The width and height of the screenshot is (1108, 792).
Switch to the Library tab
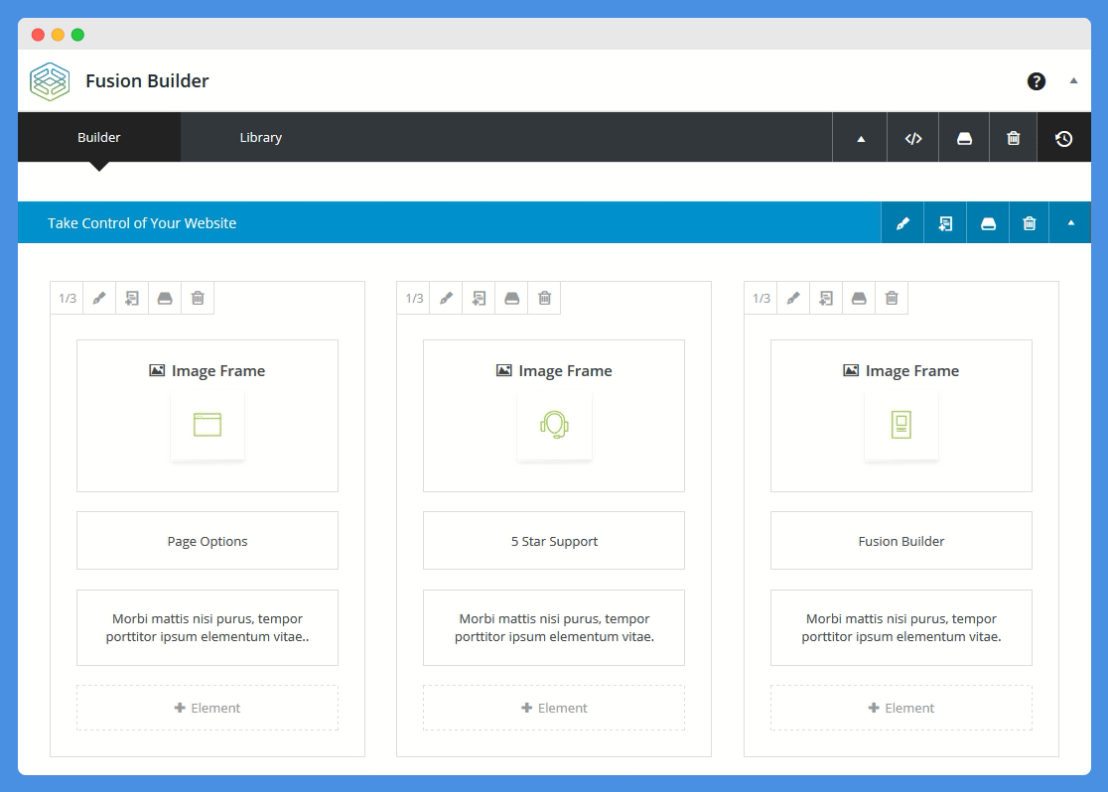click(x=261, y=137)
